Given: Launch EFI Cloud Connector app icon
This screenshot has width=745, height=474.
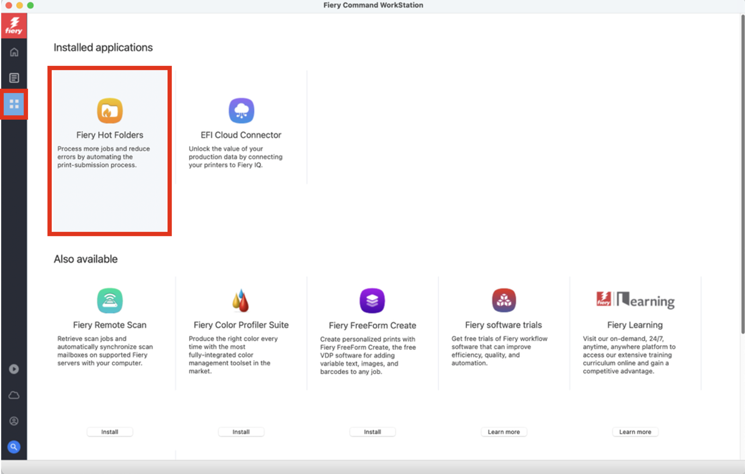Looking at the screenshot, I should pyautogui.click(x=241, y=111).
